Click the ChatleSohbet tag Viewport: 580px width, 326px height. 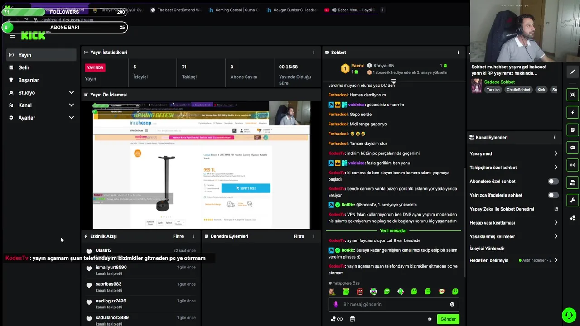click(x=518, y=90)
